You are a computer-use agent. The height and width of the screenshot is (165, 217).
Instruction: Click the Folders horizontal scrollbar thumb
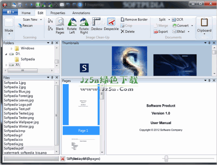tap(23, 71)
